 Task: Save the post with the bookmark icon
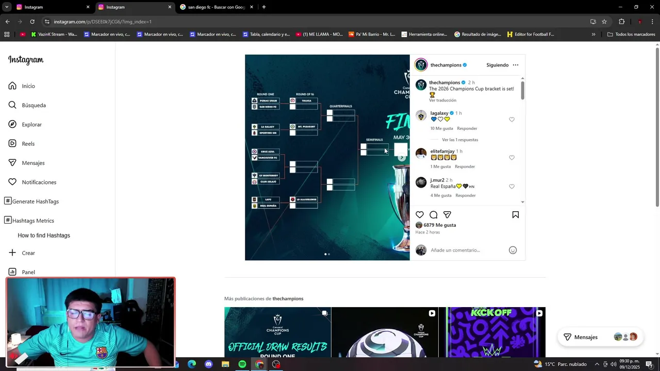515,215
